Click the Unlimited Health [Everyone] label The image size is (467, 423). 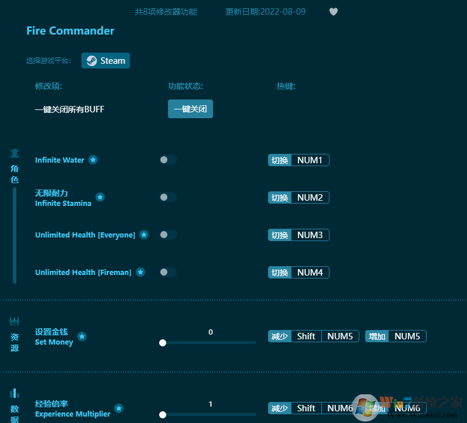(x=85, y=235)
